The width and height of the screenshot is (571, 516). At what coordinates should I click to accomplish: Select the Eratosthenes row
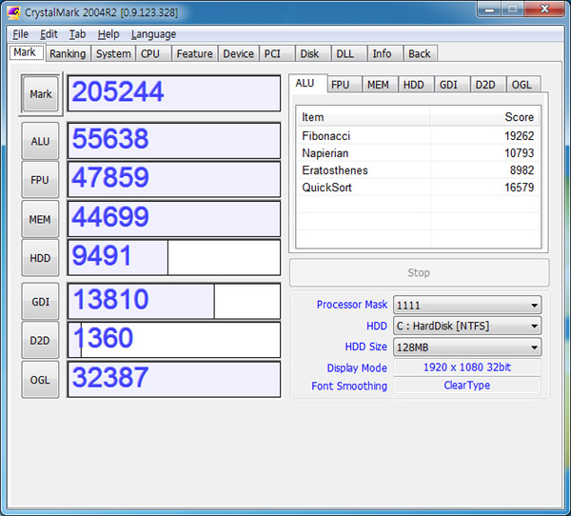(x=418, y=170)
